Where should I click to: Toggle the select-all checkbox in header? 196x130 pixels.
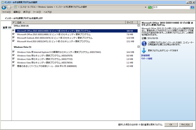pos(14,22)
